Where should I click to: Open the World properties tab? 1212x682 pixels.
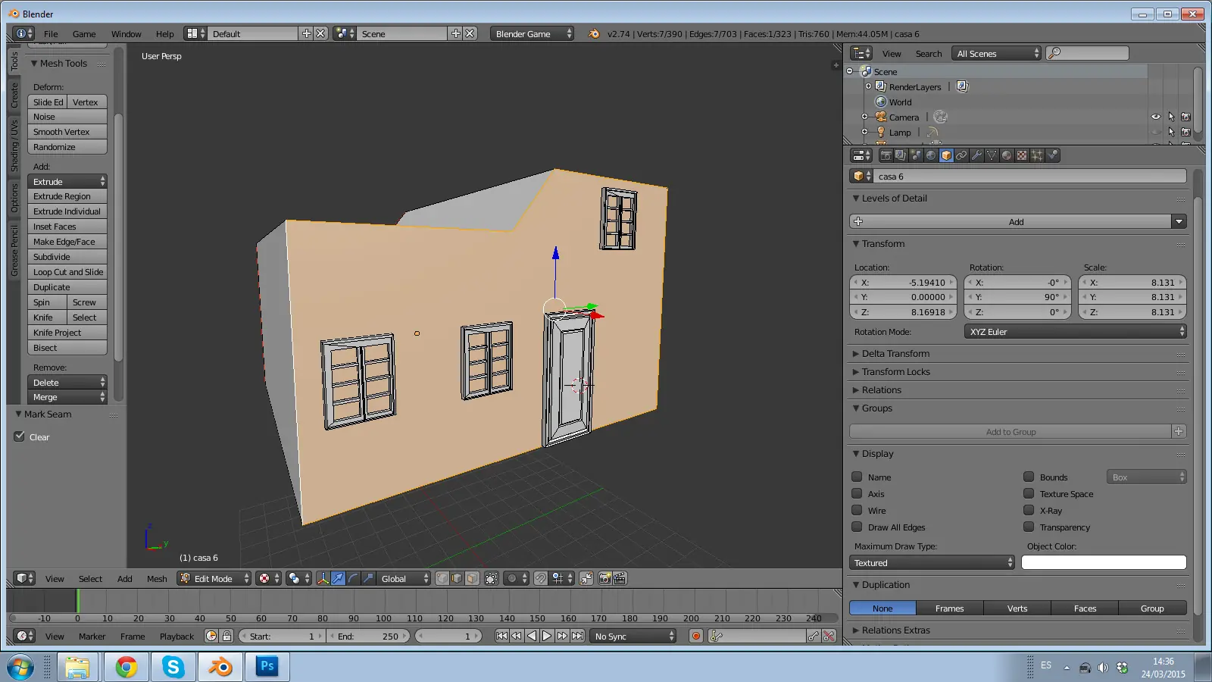pyautogui.click(x=931, y=155)
